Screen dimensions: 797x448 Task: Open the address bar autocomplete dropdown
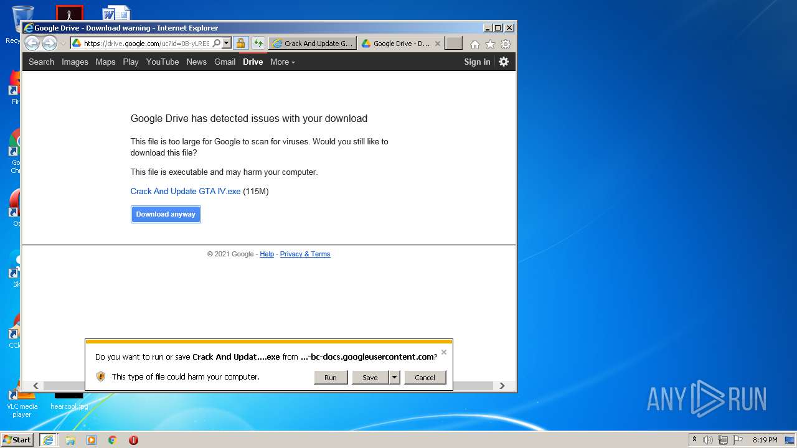[227, 44]
